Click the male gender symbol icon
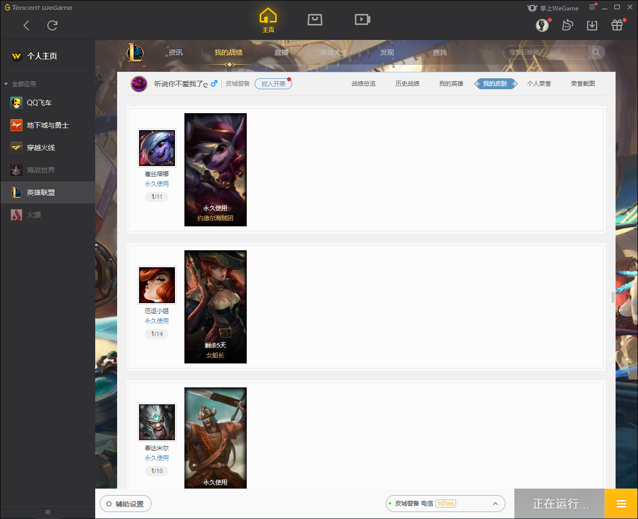This screenshot has height=519, width=638. (214, 84)
